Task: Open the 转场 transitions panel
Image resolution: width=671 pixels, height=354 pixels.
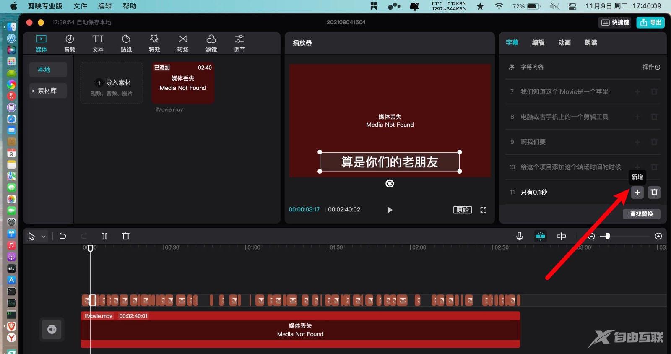Action: click(x=183, y=44)
